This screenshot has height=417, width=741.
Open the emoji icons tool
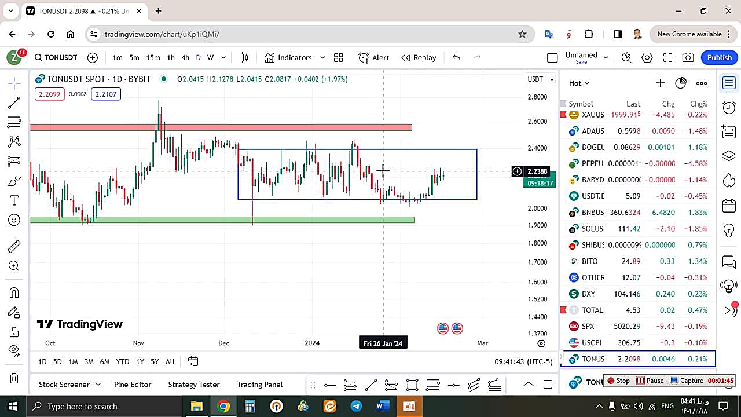[14, 220]
